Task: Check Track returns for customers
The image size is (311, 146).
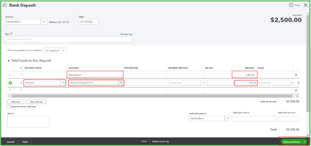Action: [x=9, y=107]
